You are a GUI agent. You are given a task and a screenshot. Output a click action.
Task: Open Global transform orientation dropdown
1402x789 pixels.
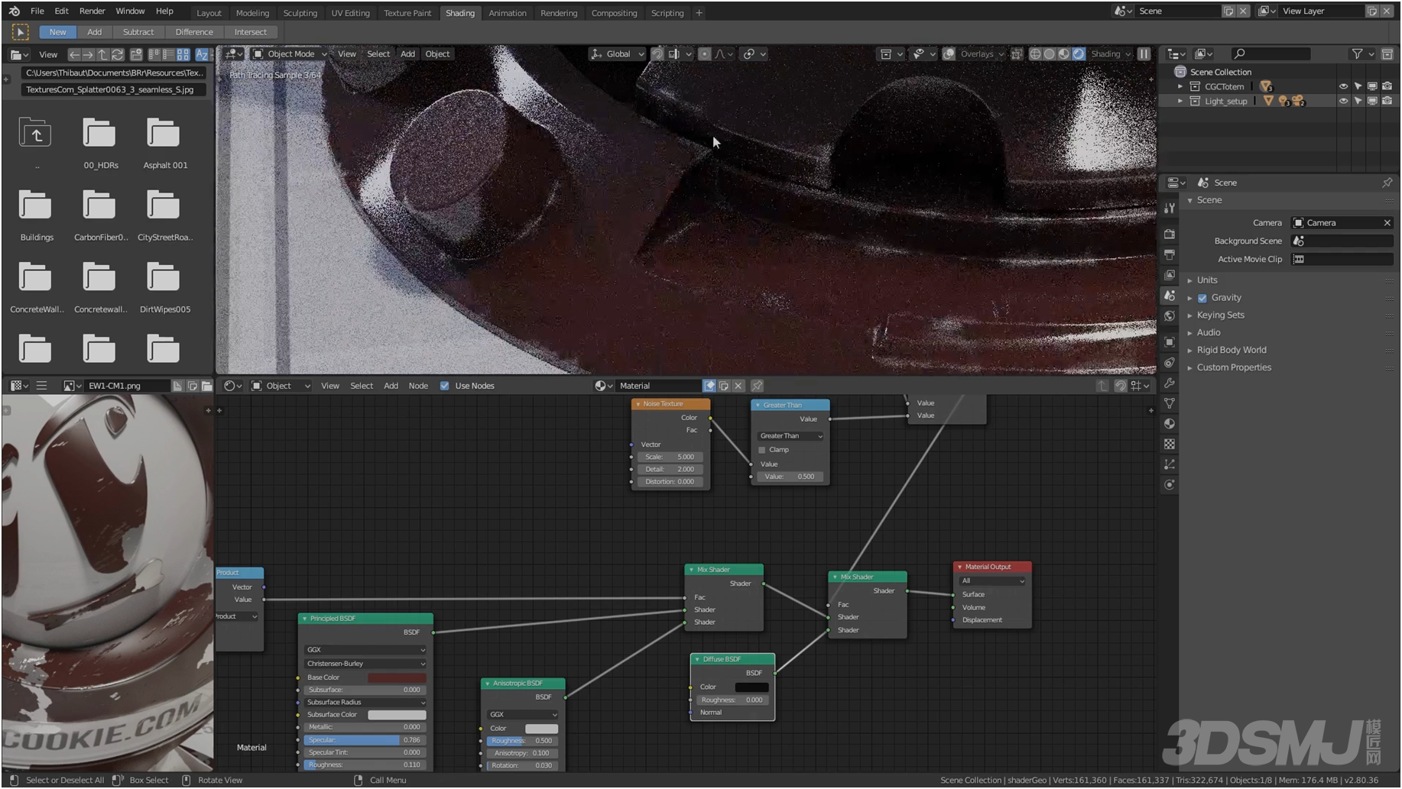[618, 54]
